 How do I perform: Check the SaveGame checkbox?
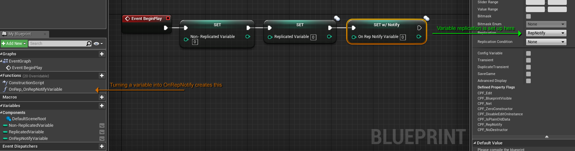point(528,74)
